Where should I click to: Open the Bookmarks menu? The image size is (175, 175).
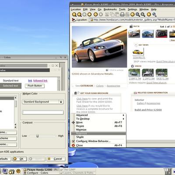[x=110, y=9]
